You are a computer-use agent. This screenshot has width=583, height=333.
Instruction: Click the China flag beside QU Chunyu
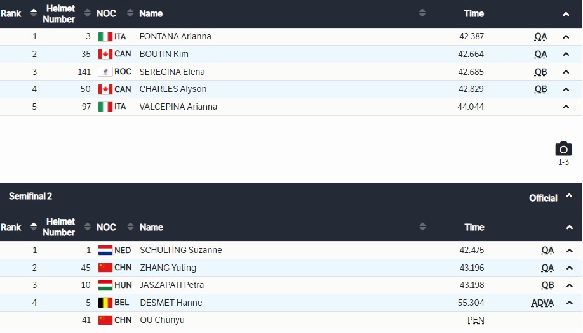(105, 320)
